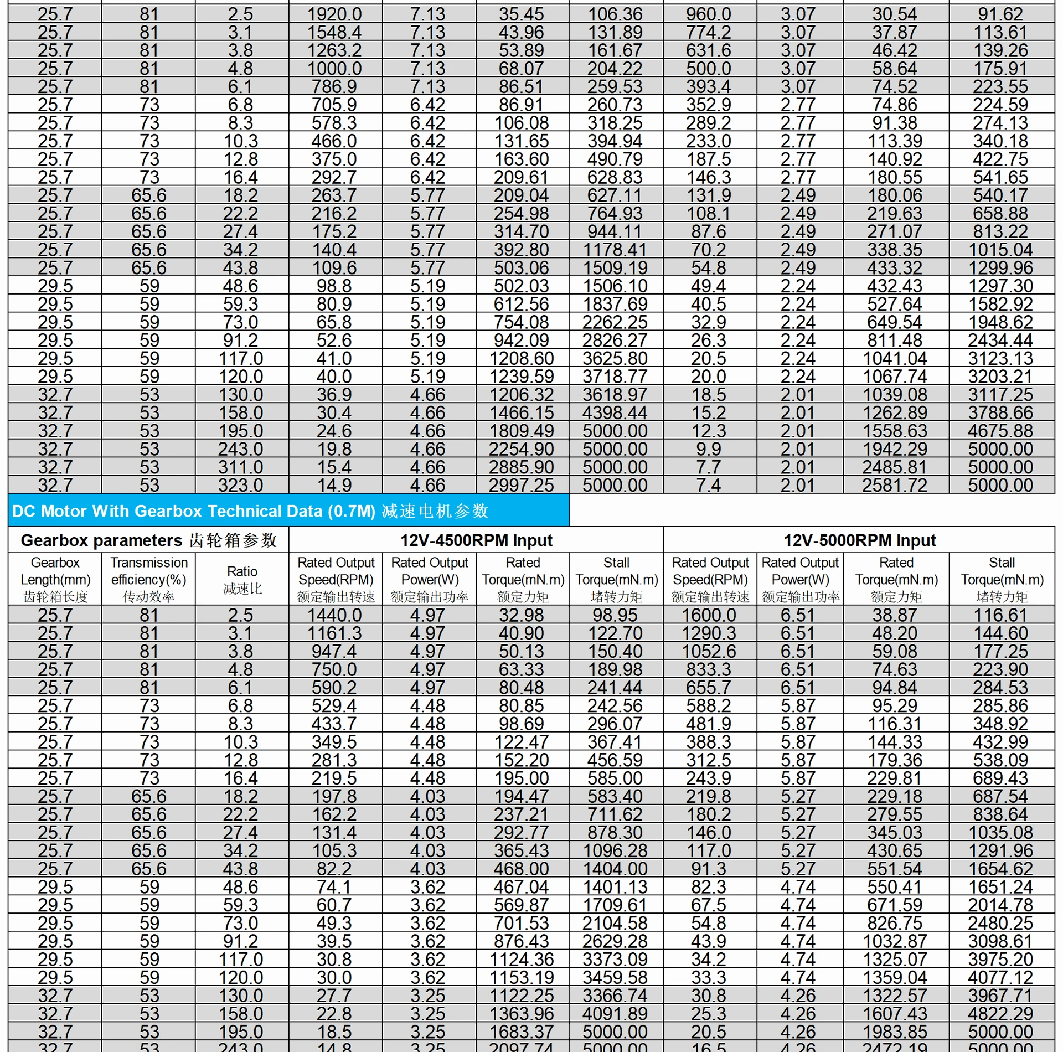This screenshot has height=1052, width=1063.
Task: Click the value 3975.20
Action: click(x=1000, y=959)
